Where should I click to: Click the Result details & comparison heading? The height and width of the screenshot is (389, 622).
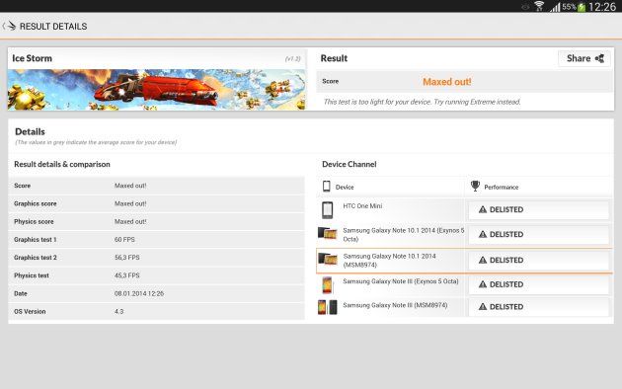pyautogui.click(x=62, y=164)
